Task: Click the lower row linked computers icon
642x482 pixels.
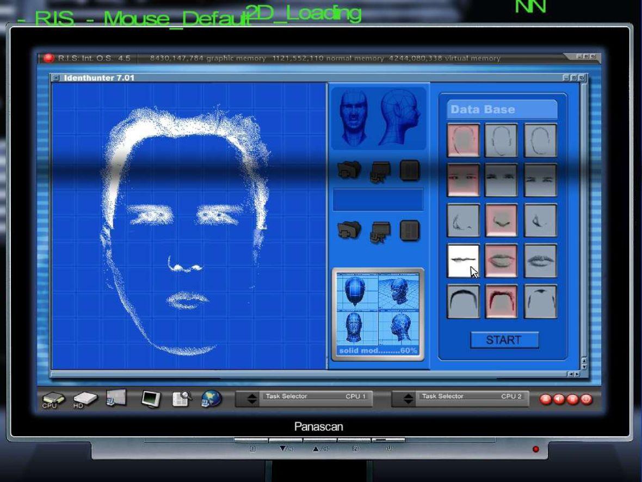Action: [x=380, y=231]
